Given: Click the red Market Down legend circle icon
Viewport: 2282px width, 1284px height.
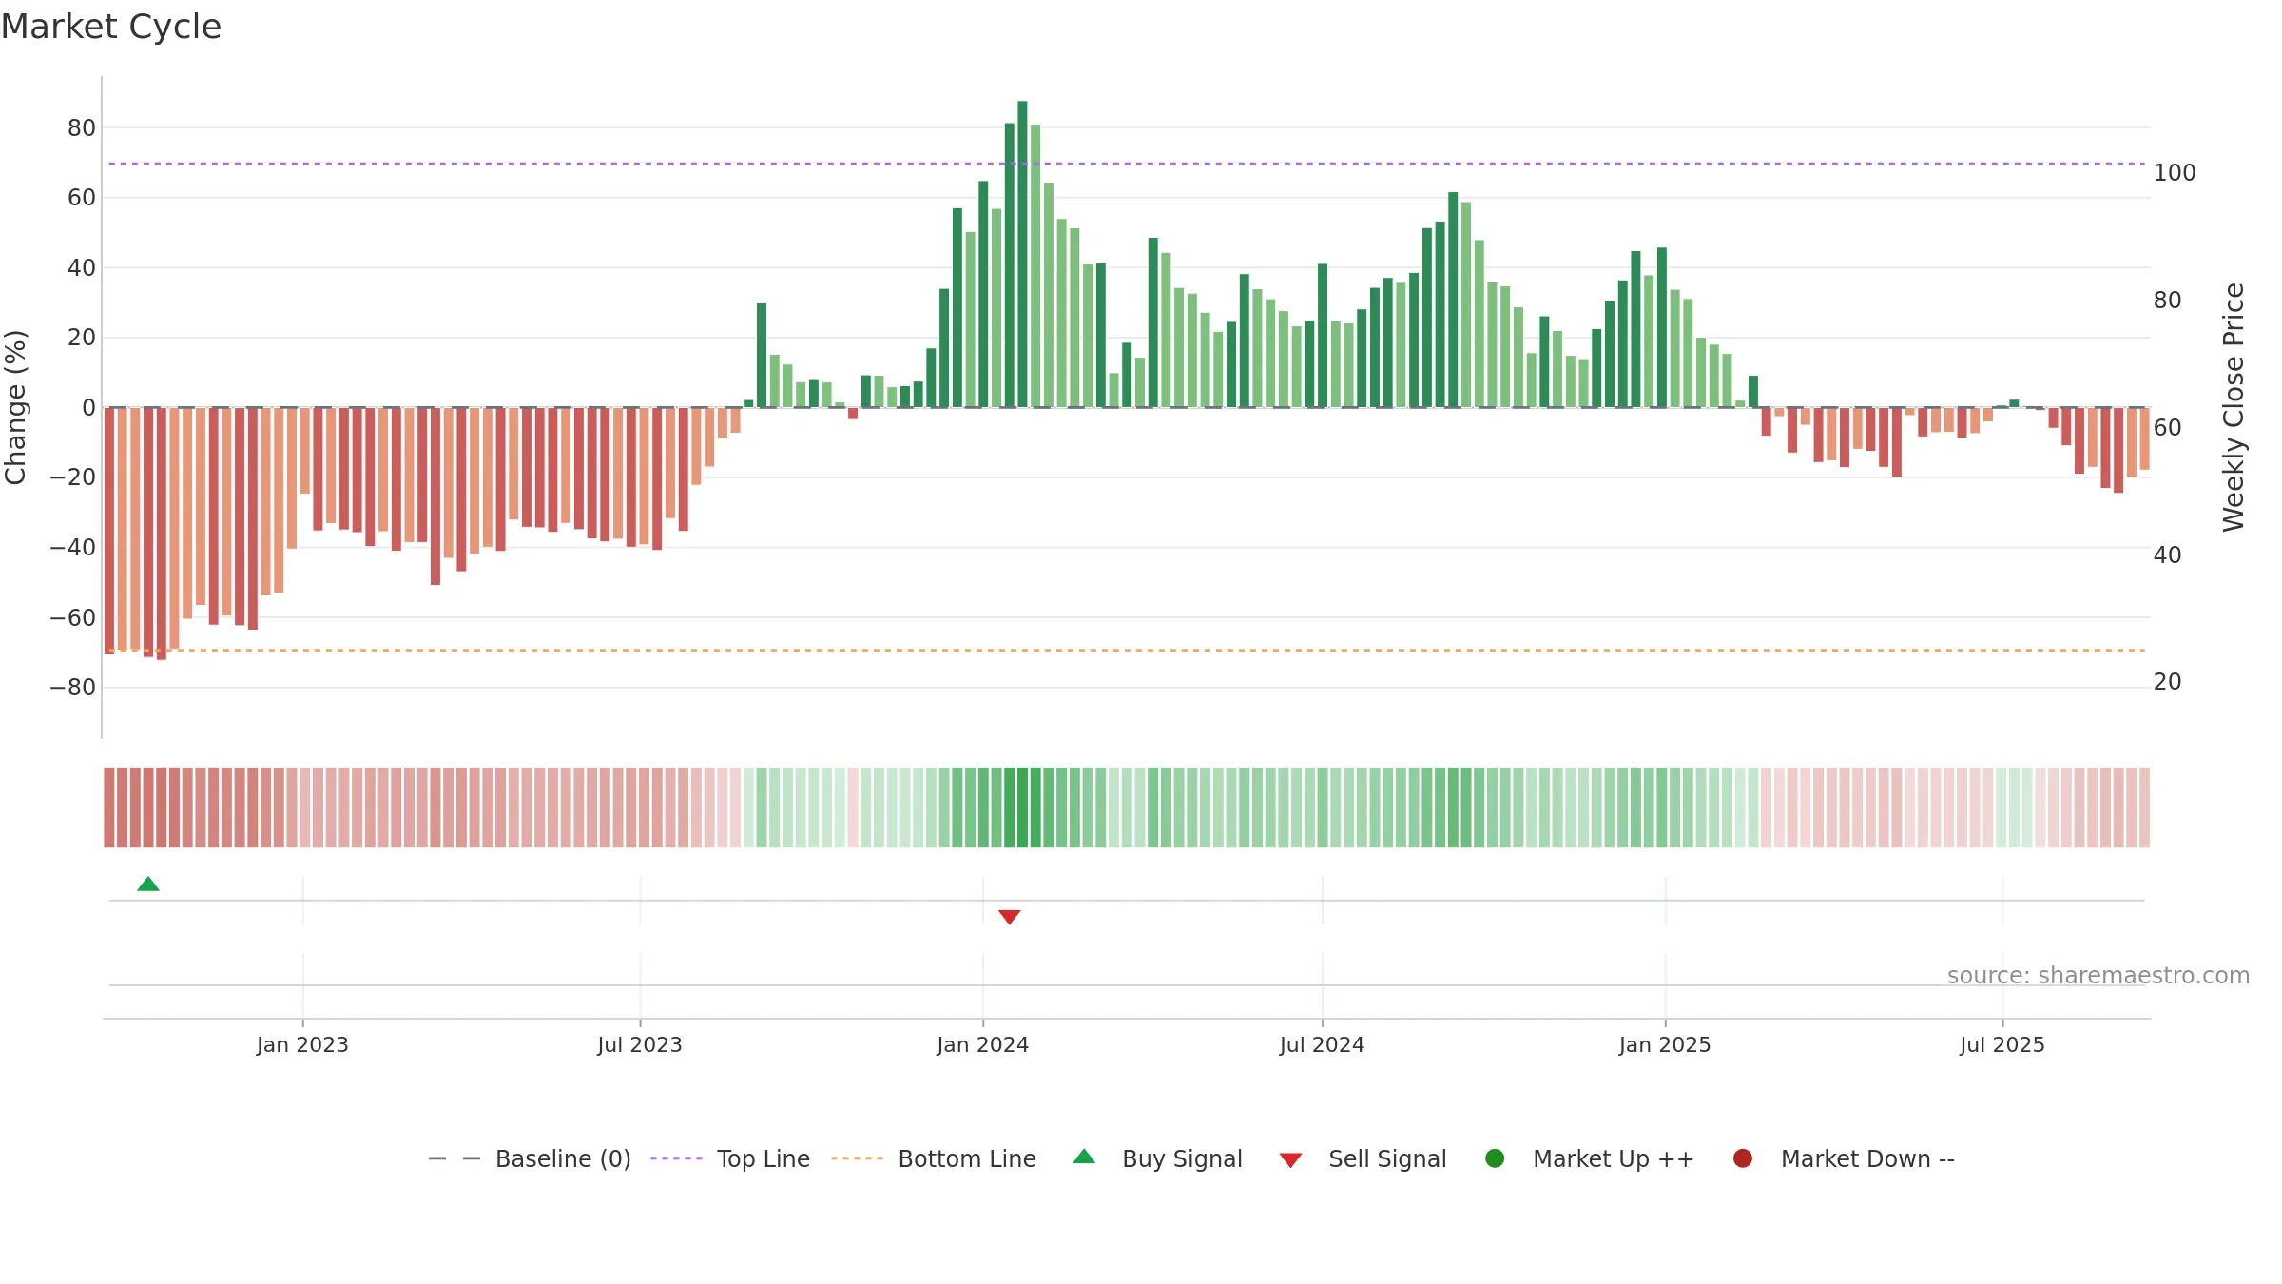Looking at the screenshot, I should (1743, 1158).
